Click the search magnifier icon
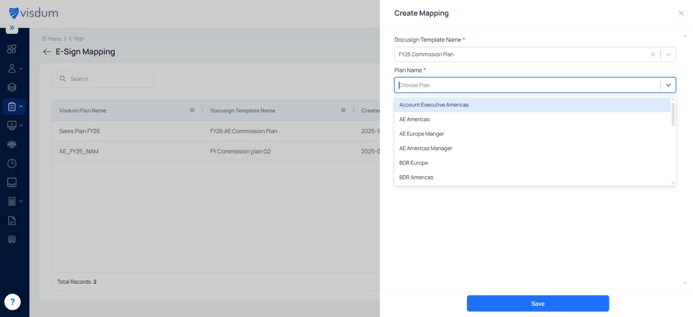Screen dimensions: 693x317 63,79
